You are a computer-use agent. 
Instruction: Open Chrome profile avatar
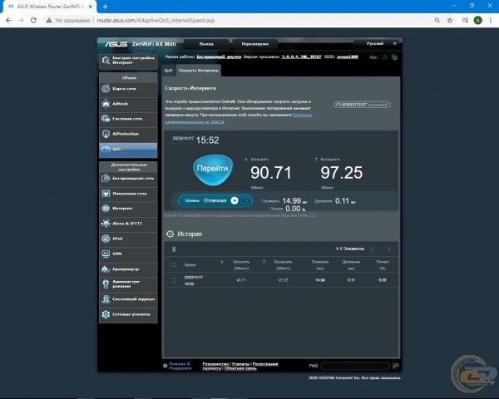(x=477, y=20)
